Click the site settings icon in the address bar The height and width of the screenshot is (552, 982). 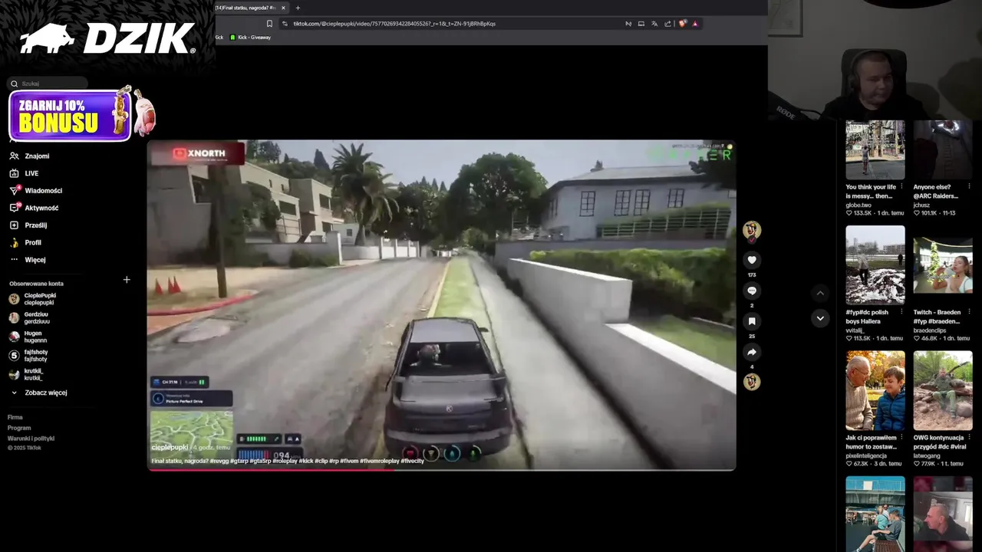tap(285, 23)
